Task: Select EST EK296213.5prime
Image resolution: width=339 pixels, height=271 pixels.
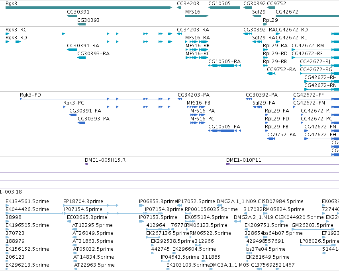Action: 7,269
